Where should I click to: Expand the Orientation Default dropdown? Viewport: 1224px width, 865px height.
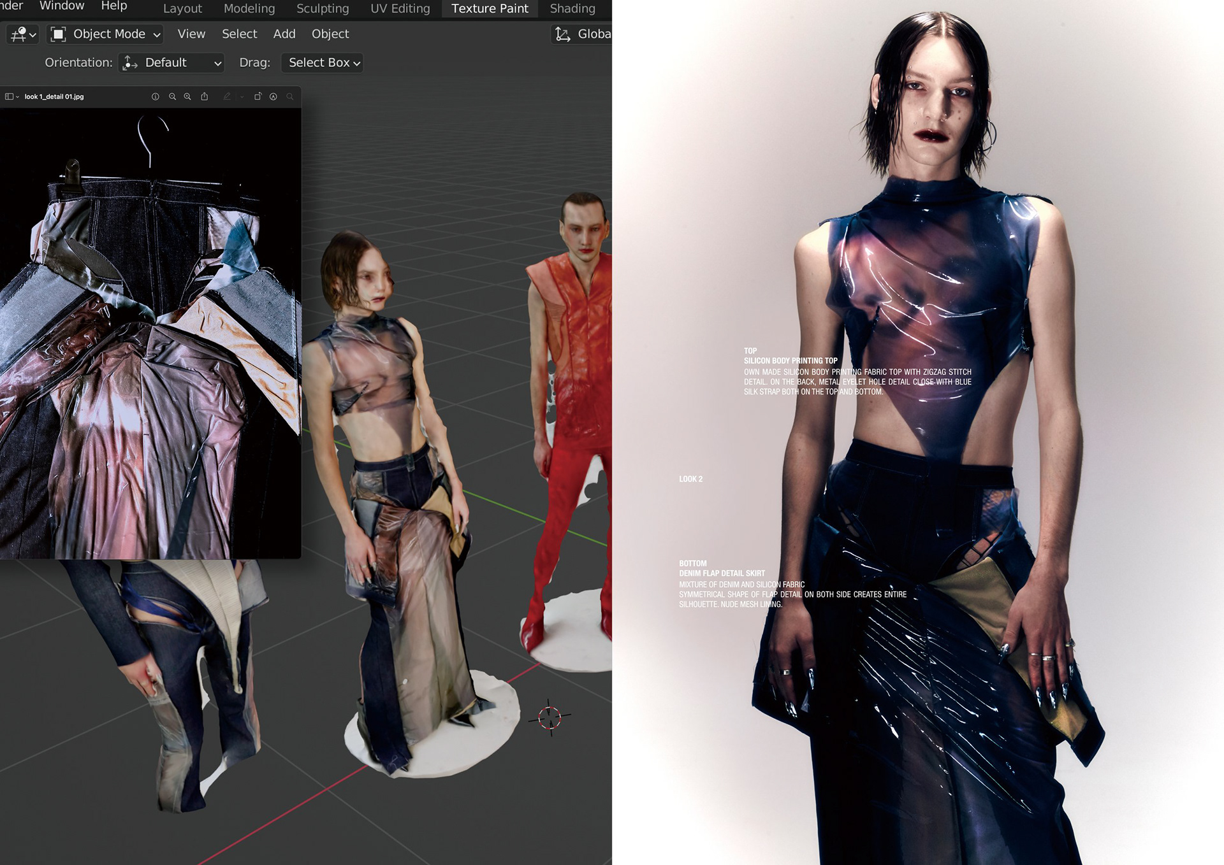point(171,63)
